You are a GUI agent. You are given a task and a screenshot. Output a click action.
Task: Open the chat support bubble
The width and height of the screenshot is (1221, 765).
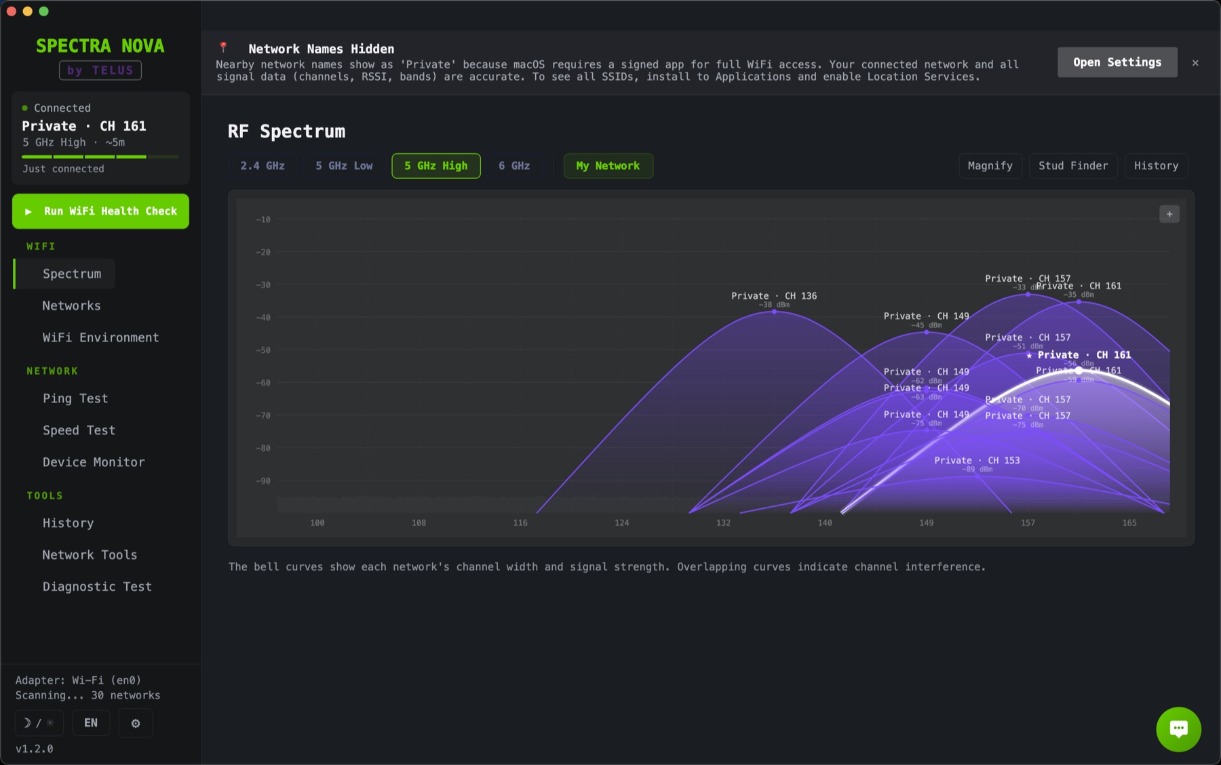1178,729
